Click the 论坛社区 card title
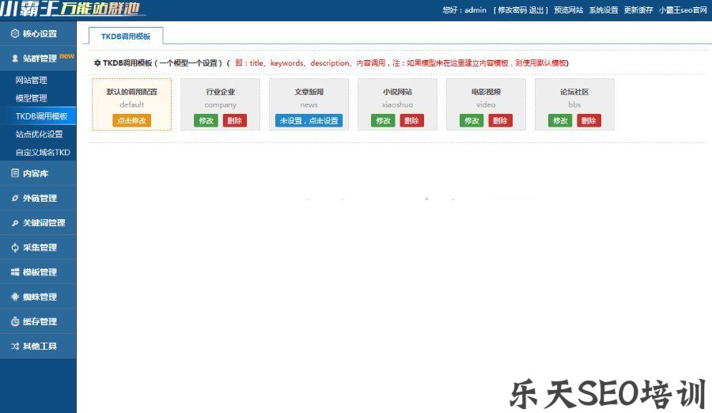This screenshot has width=712, height=413. click(x=574, y=92)
